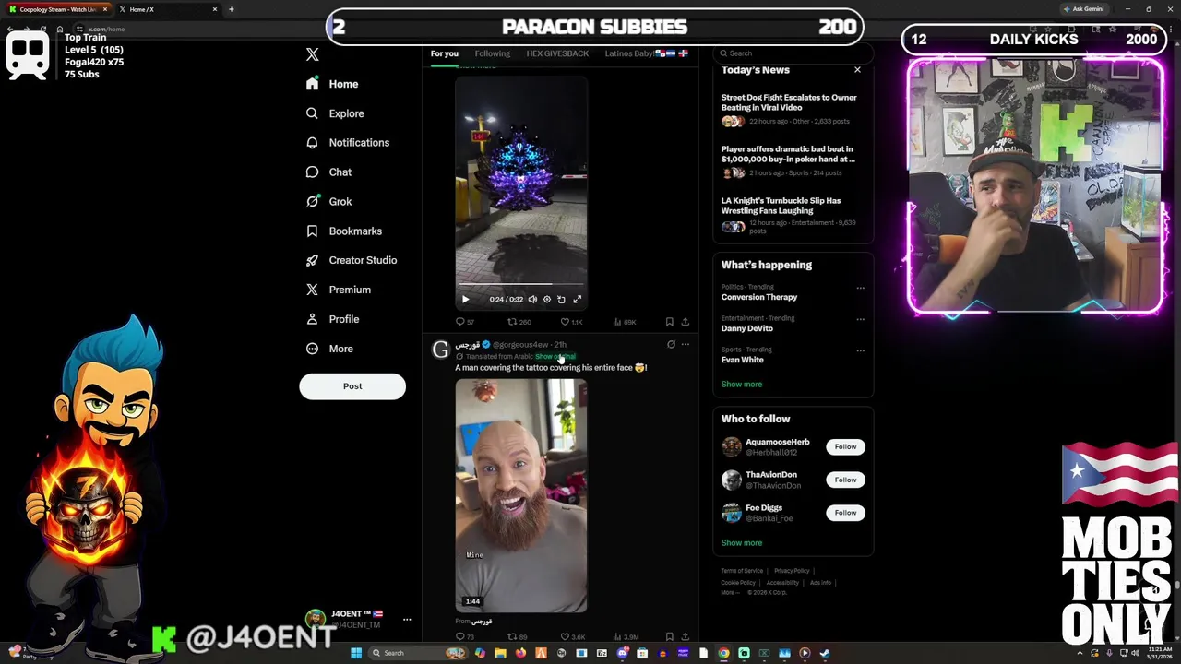Image resolution: width=1181 pixels, height=664 pixels.
Task: Seek along the first video's progress bar
Action: pyautogui.click(x=521, y=285)
